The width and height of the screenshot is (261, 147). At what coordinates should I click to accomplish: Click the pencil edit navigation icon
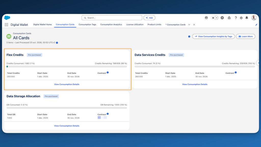tap(256, 25)
